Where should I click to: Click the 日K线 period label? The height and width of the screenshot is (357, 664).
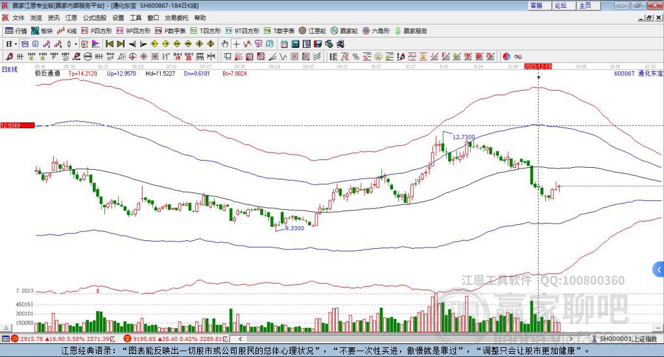[x=10, y=69]
